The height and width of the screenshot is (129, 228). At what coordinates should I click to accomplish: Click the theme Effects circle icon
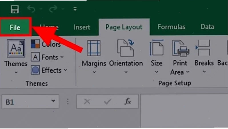(x=35, y=70)
